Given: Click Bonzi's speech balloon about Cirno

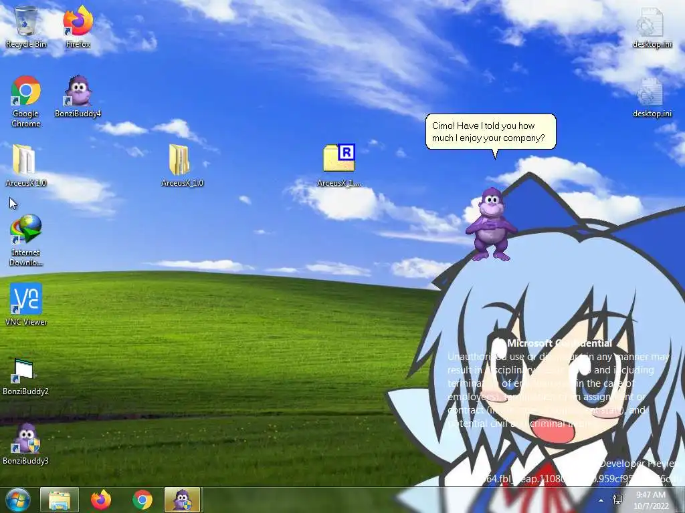Looking at the screenshot, I should [490, 132].
